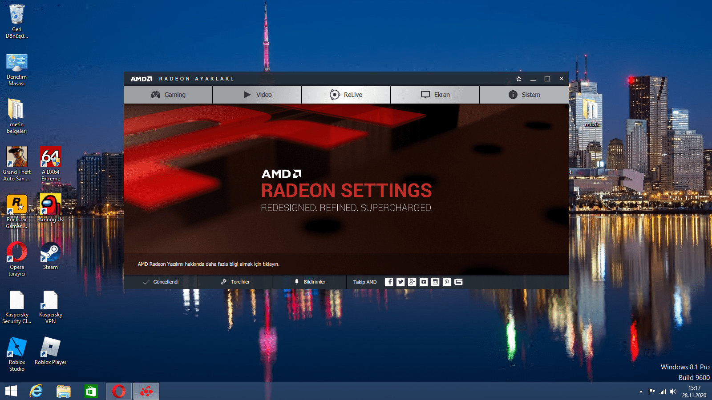Click the Radeon Settings taskbar icon
Image resolution: width=712 pixels, height=400 pixels.
pos(146,391)
